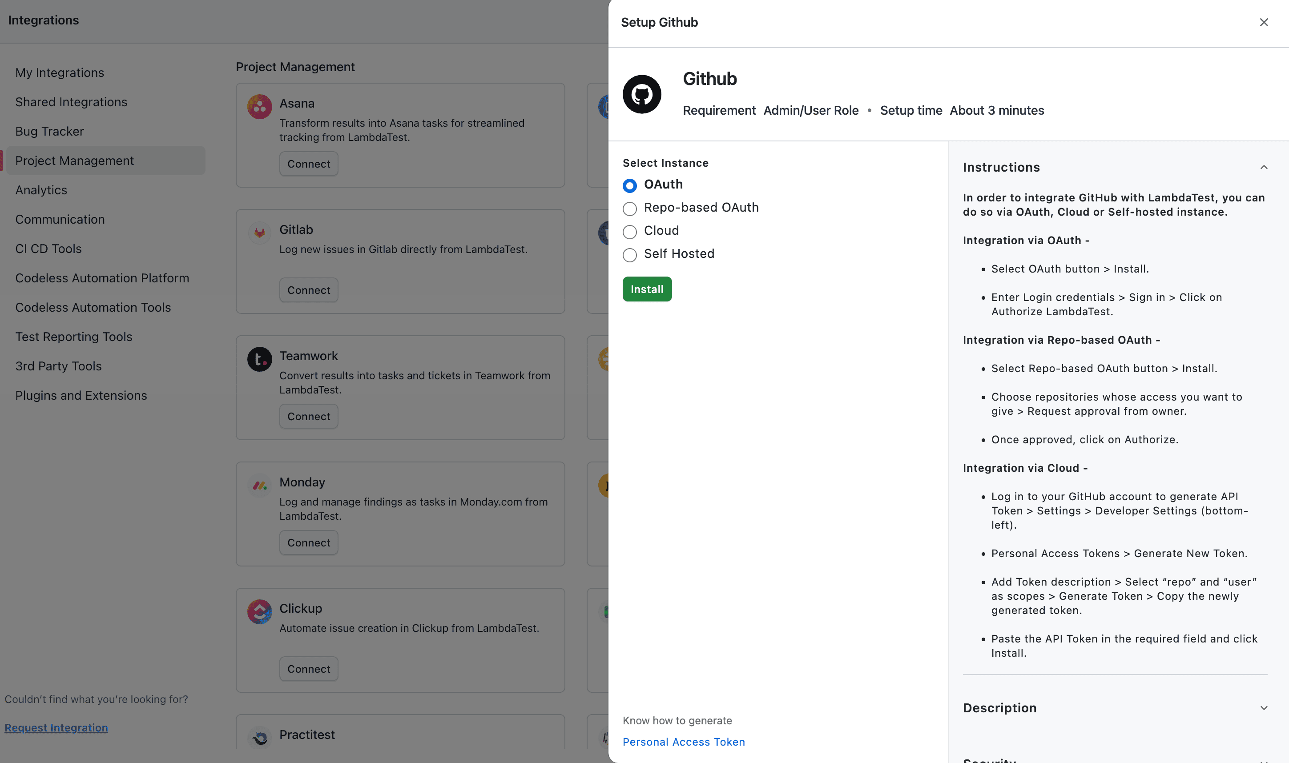The width and height of the screenshot is (1289, 763).
Task: Click the Practitest logo icon
Action: (x=260, y=737)
